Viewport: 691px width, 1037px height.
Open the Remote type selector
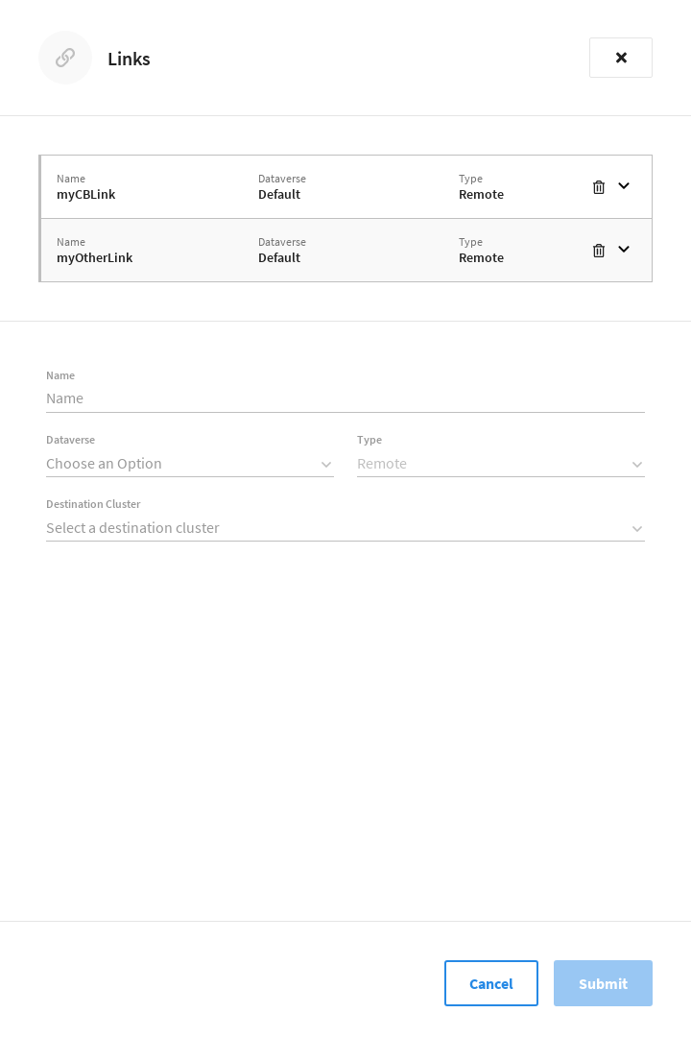coord(501,464)
